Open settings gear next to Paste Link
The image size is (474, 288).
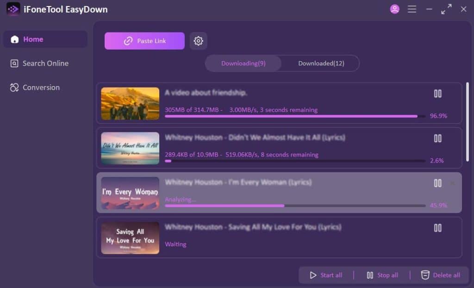[198, 41]
